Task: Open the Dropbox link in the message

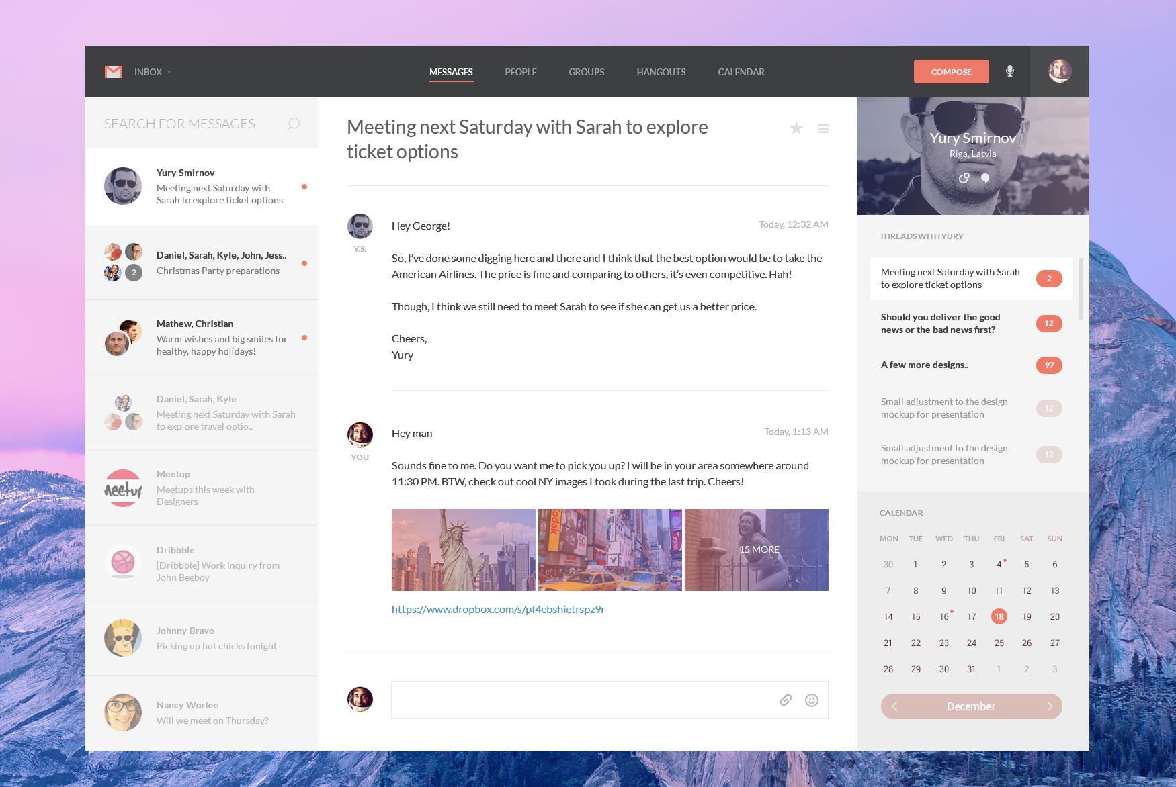Action: click(x=498, y=610)
